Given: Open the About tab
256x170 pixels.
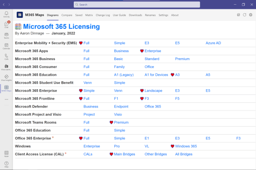Looking at the screenshot, I should [175, 15].
